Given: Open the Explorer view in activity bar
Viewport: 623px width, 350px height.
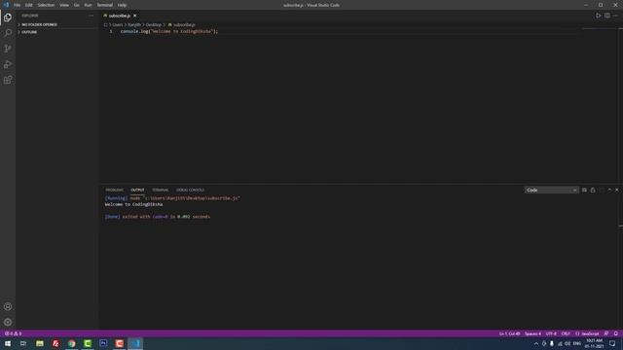Looking at the screenshot, I should 8,17.
